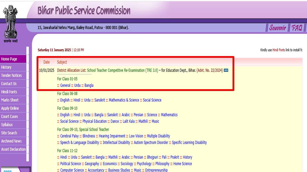Open the Home Page menu item
The width and height of the screenshot is (307, 172).
[x=9, y=59]
